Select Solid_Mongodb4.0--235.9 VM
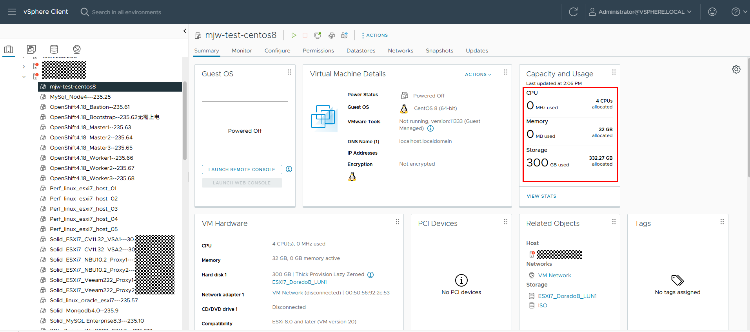The height and width of the screenshot is (332, 750). tap(84, 310)
